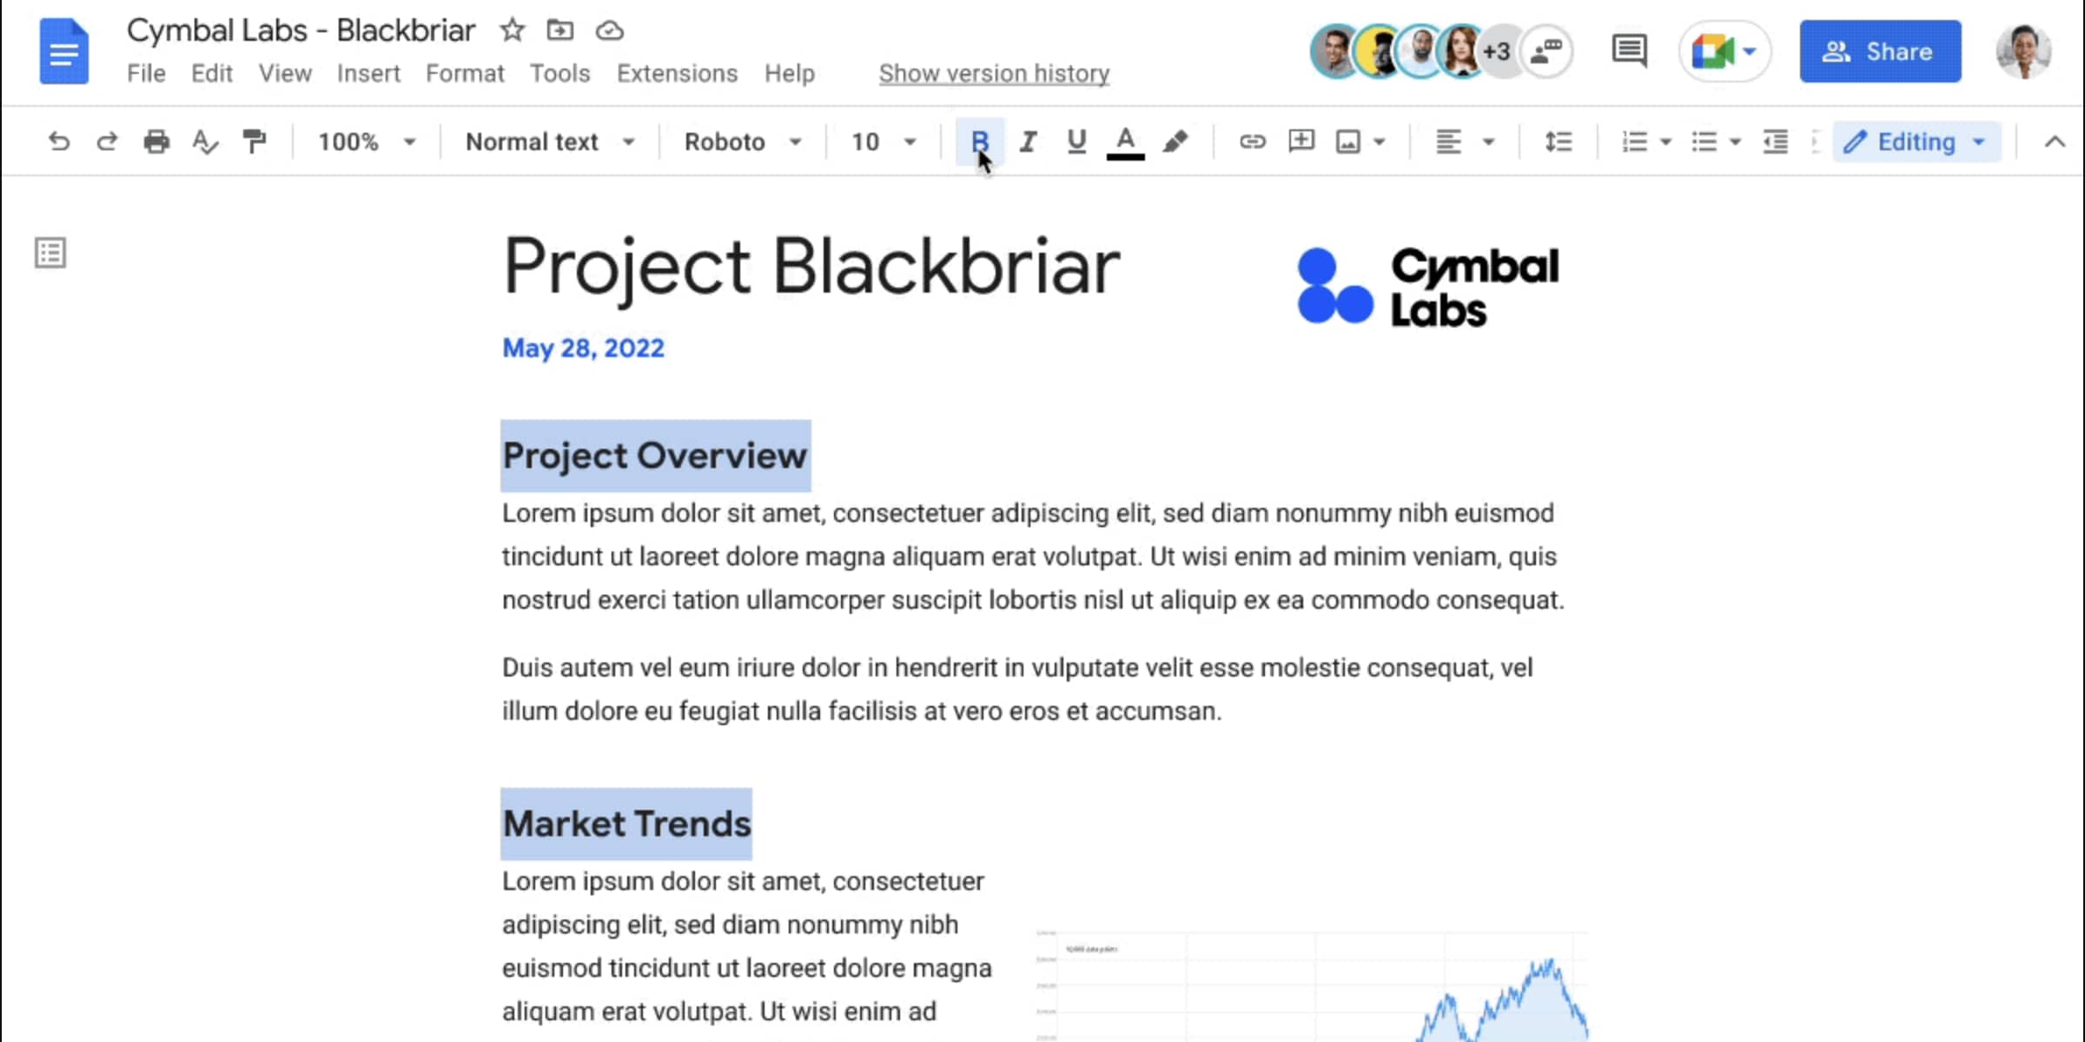Open text highlight color picker
2085x1042 pixels.
pyautogui.click(x=1175, y=141)
